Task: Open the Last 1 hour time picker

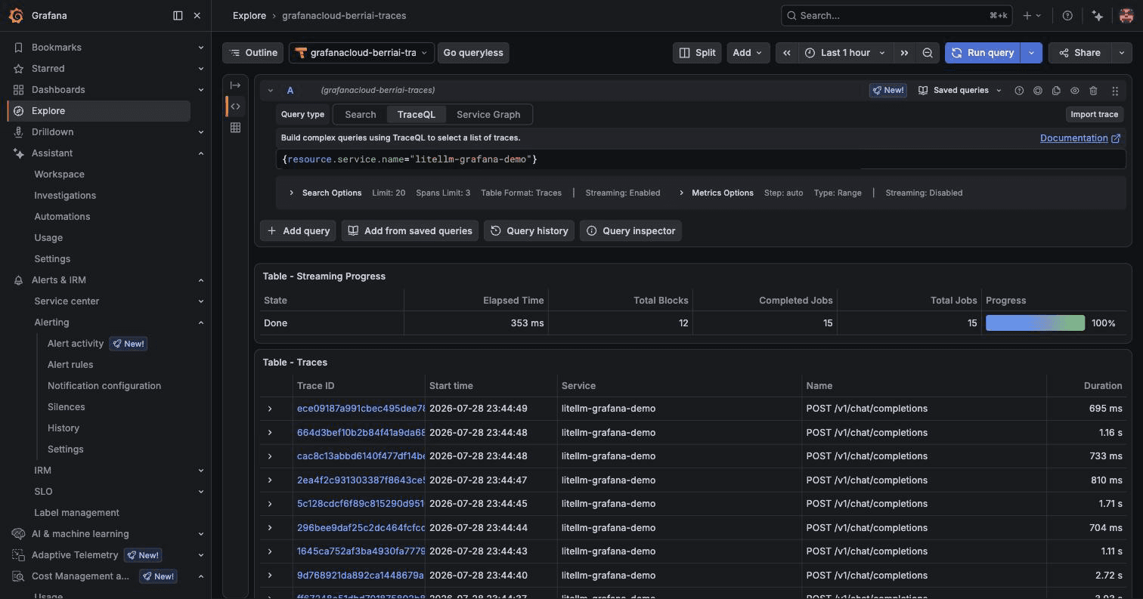Action: coord(845,53)
